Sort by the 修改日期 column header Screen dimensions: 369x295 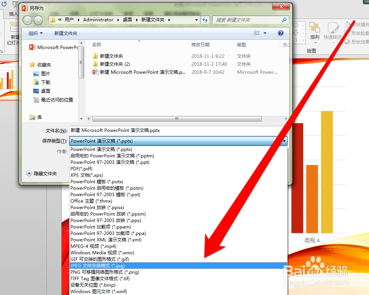click(x=200, y=44)
